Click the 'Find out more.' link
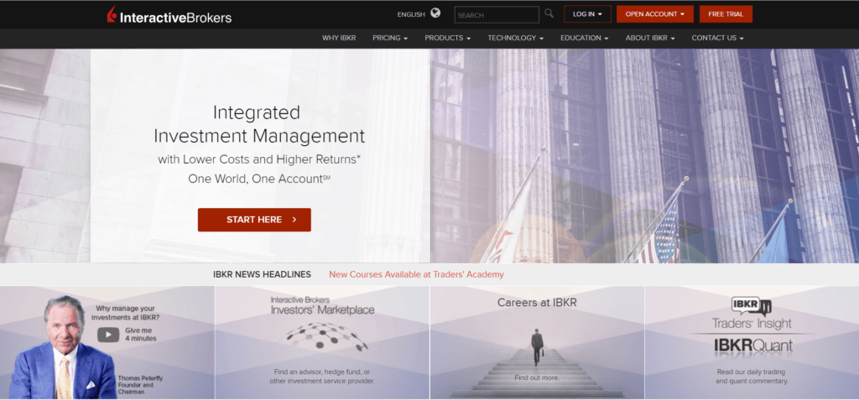Screen dimensions: 859x400 [537, 377]
